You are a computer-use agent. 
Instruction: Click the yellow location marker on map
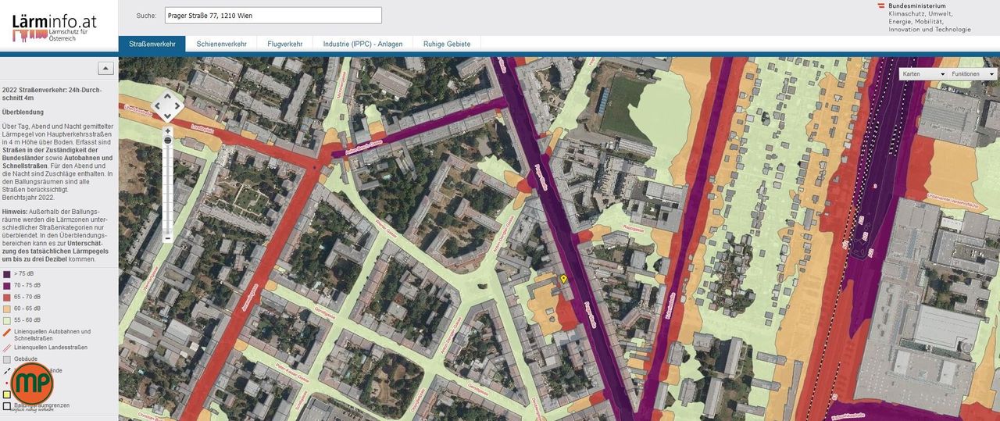point(563,279)
